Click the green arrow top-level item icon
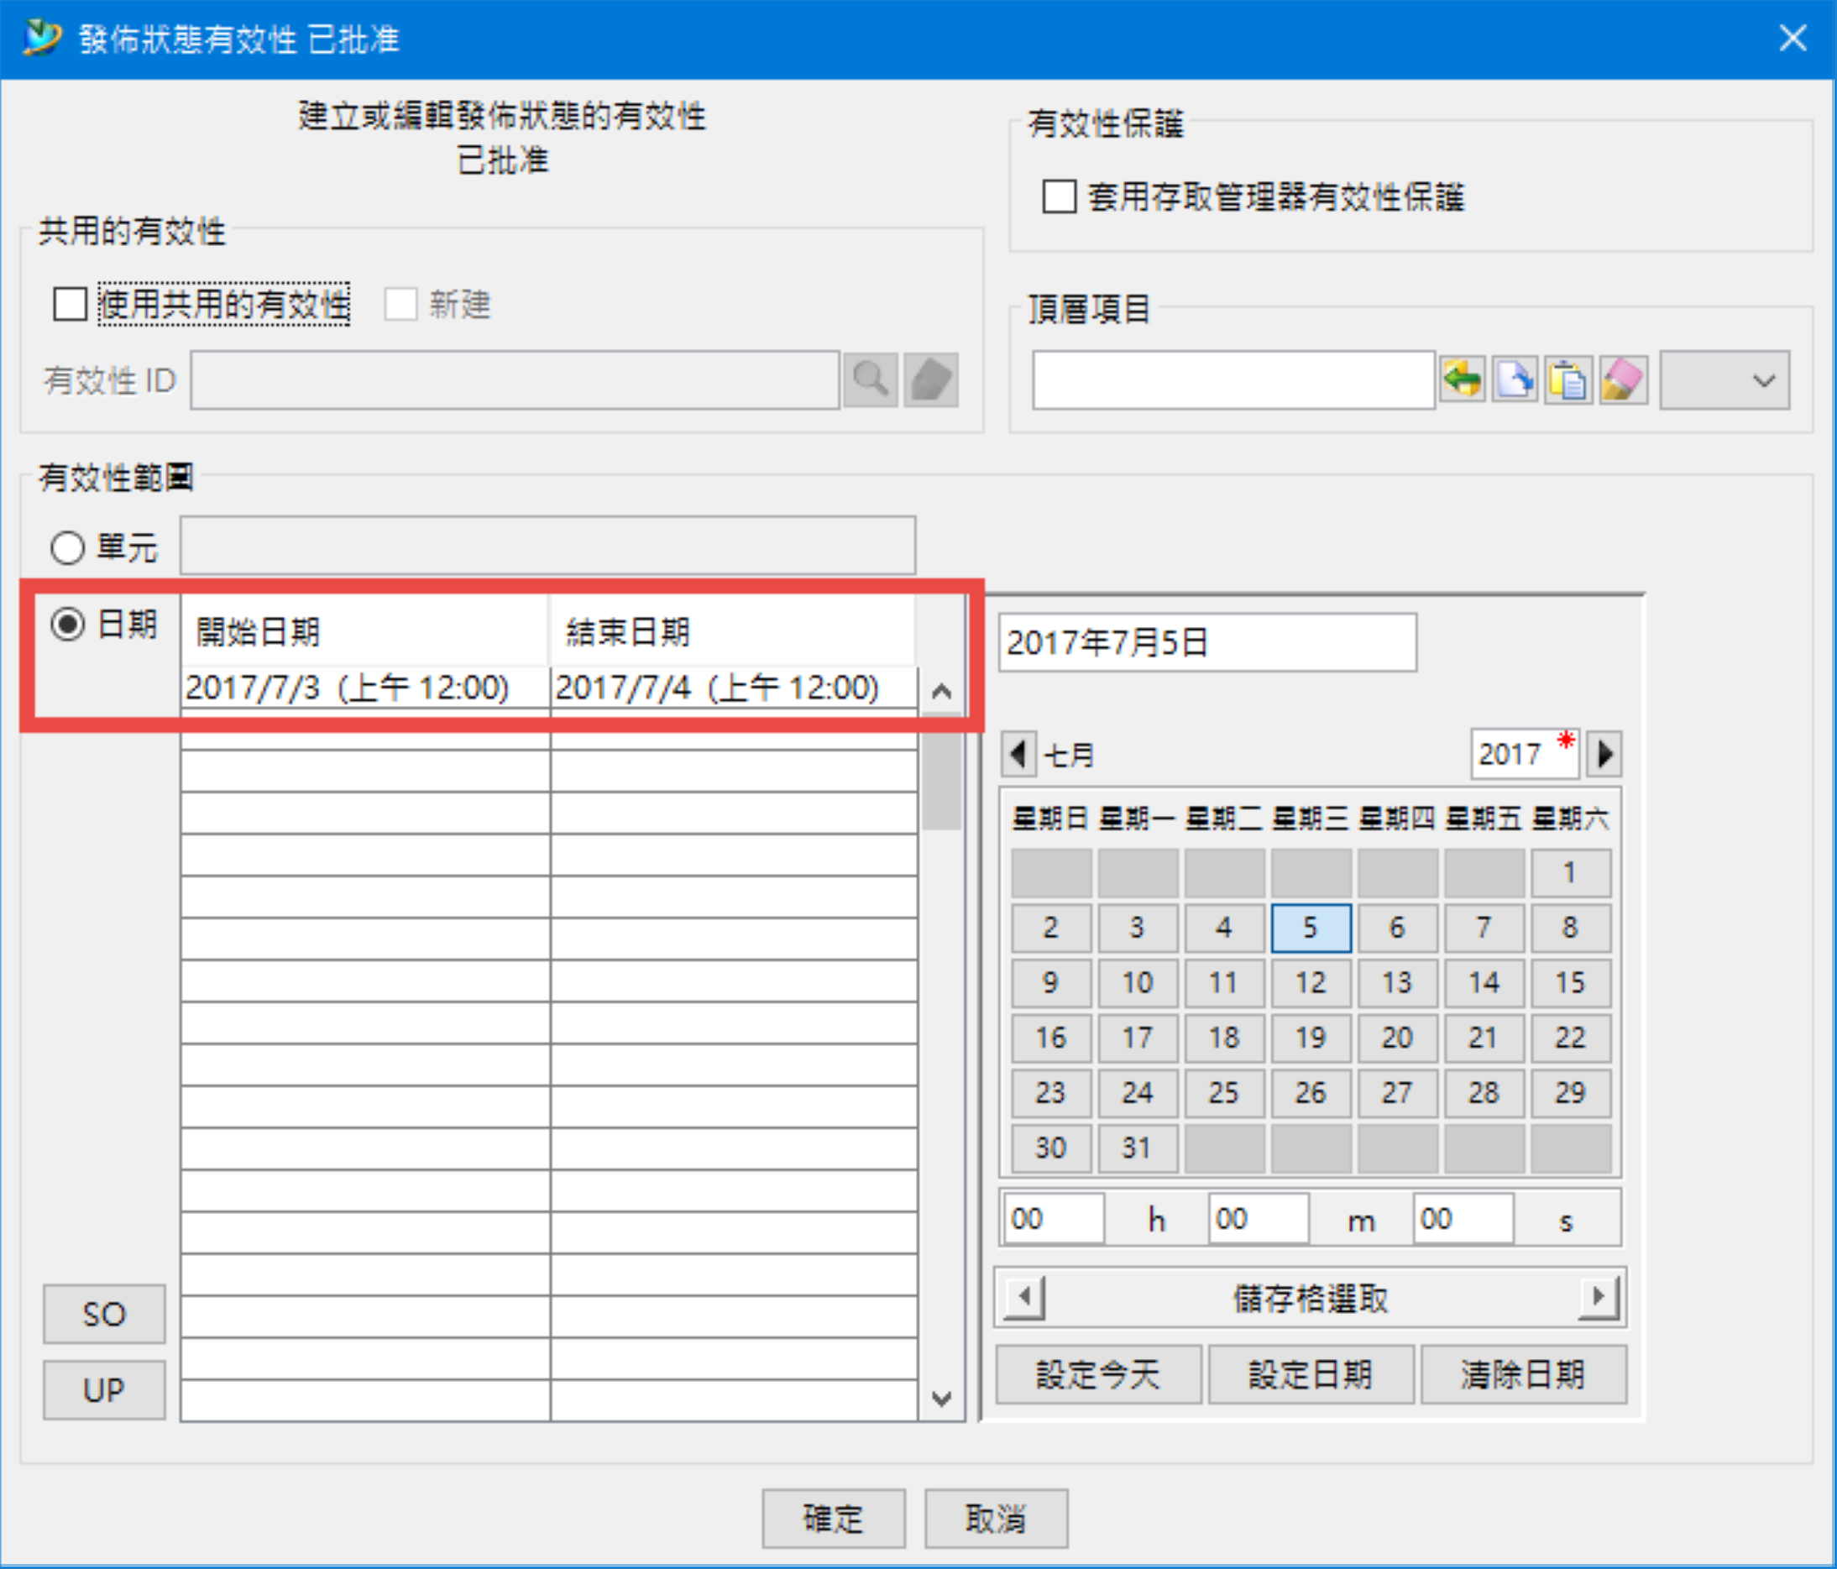The image size is (1837, 1569). pos(1461,381)
